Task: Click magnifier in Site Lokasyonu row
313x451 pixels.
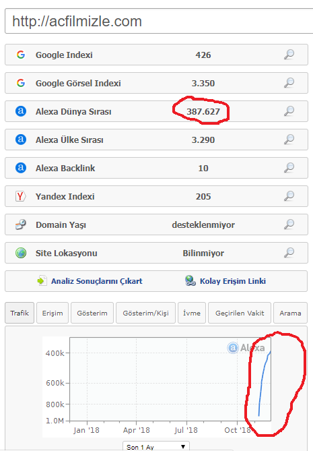Action: [x=289, y=253]
